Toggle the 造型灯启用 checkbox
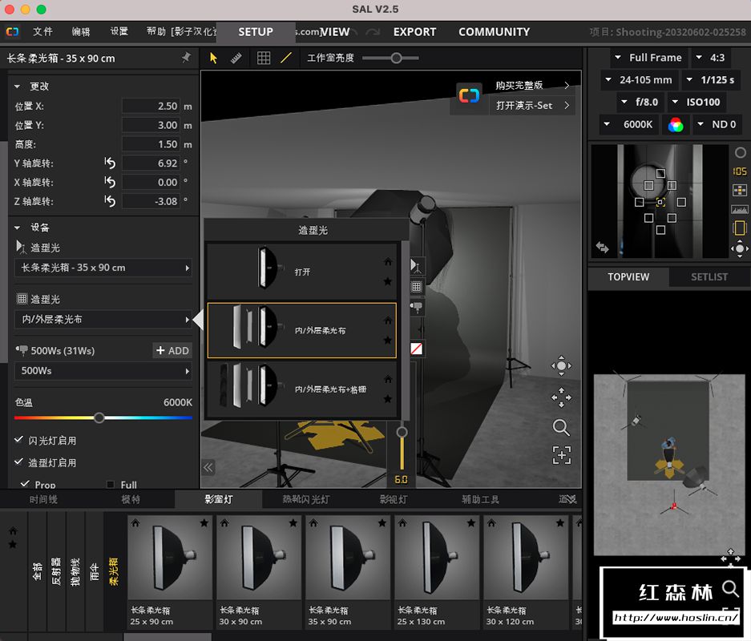 click(x=19, y=462)
